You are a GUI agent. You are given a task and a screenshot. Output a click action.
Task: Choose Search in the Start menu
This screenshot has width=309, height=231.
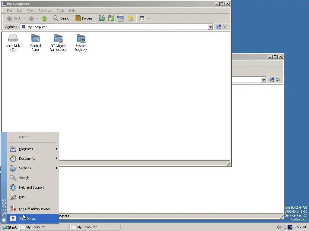33,178
